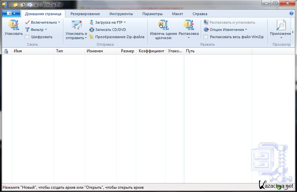297x192 pixels.
Task: Click the Распаковка icon
Action: point(189,25)
